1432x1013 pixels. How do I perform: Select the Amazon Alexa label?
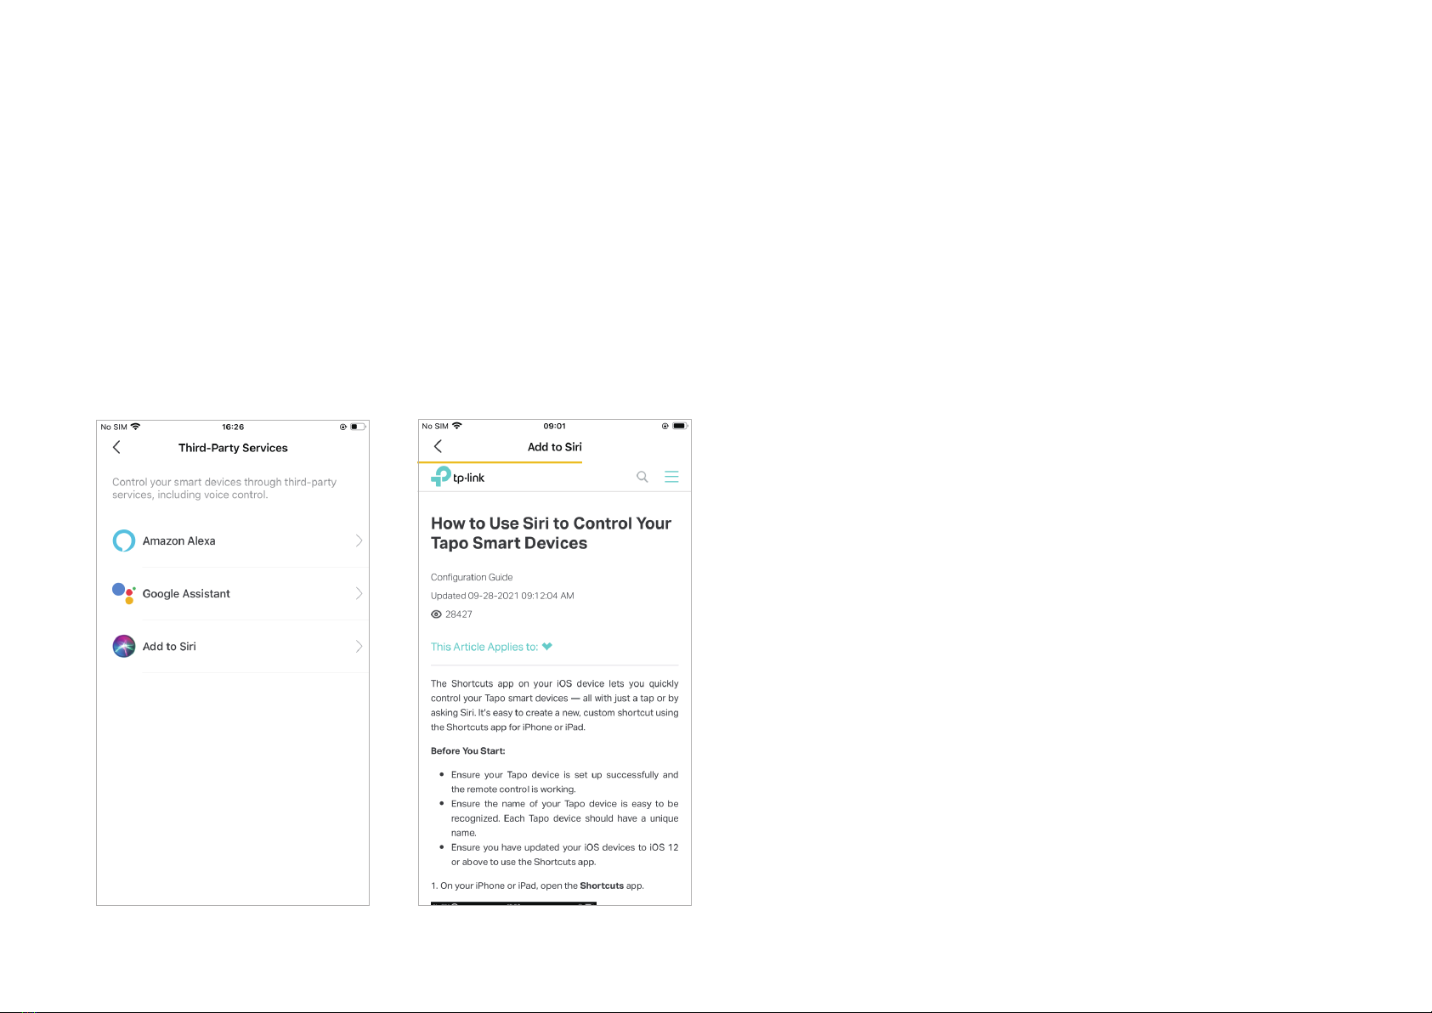178,540
